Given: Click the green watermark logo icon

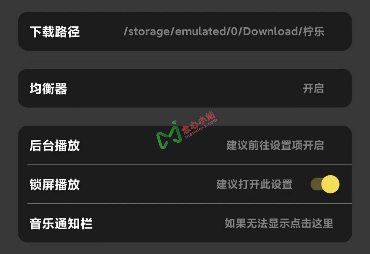Looking at the screenshot, I should (169, 135).
